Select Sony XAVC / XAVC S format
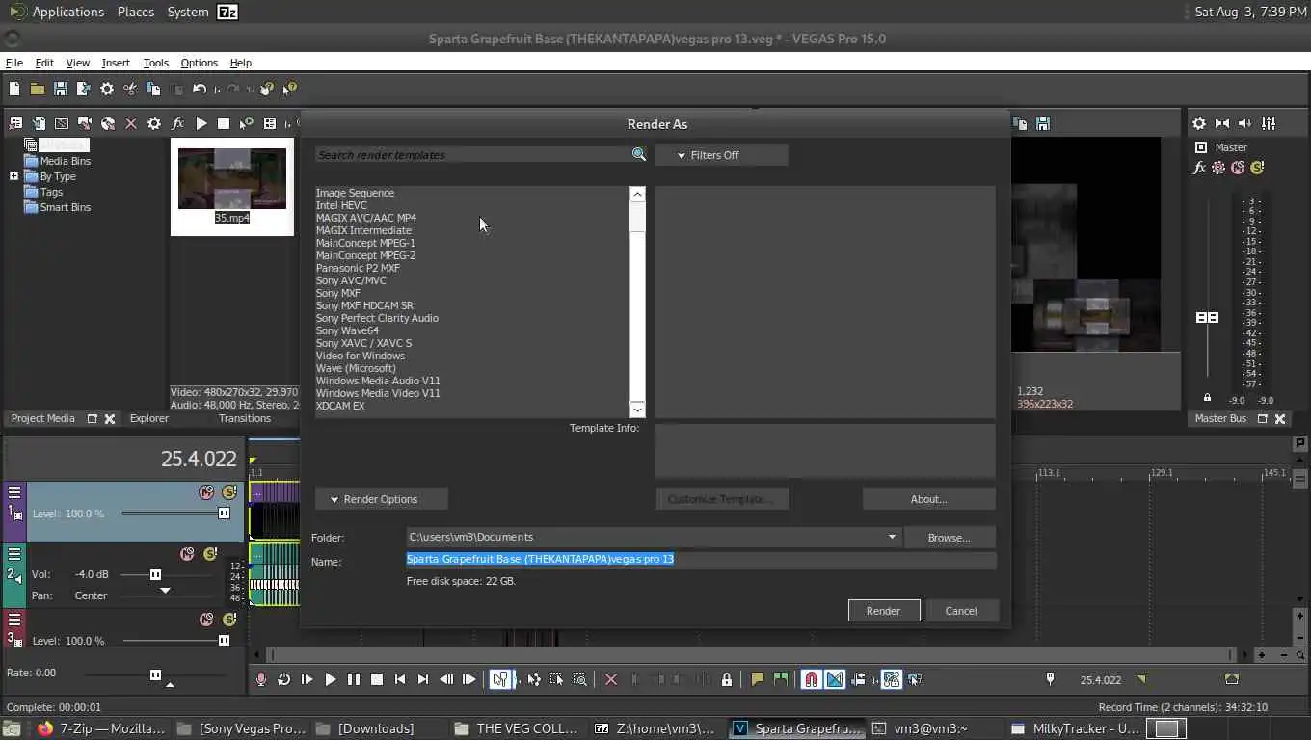Viewport: 1311px width, 740px height. click(x=363, y=343)
